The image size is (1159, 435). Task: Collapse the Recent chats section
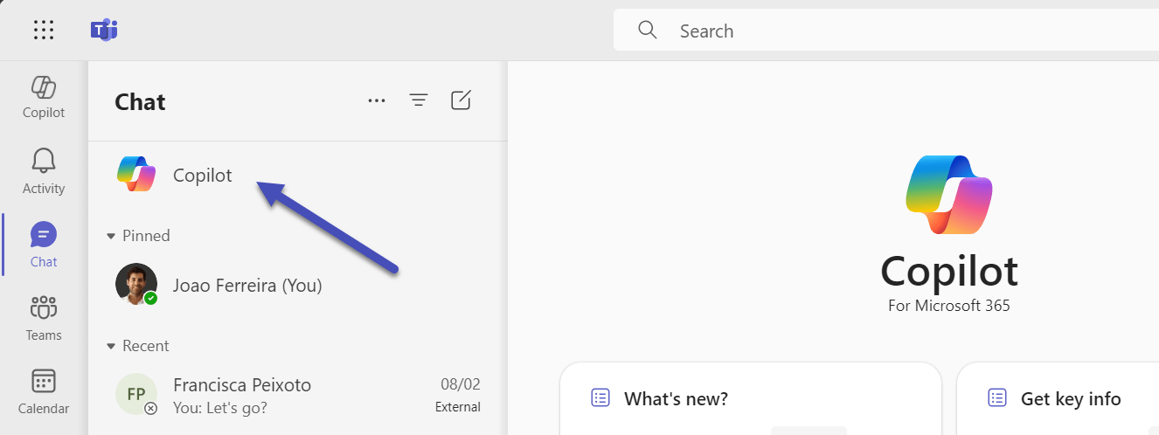pos(111,346)
